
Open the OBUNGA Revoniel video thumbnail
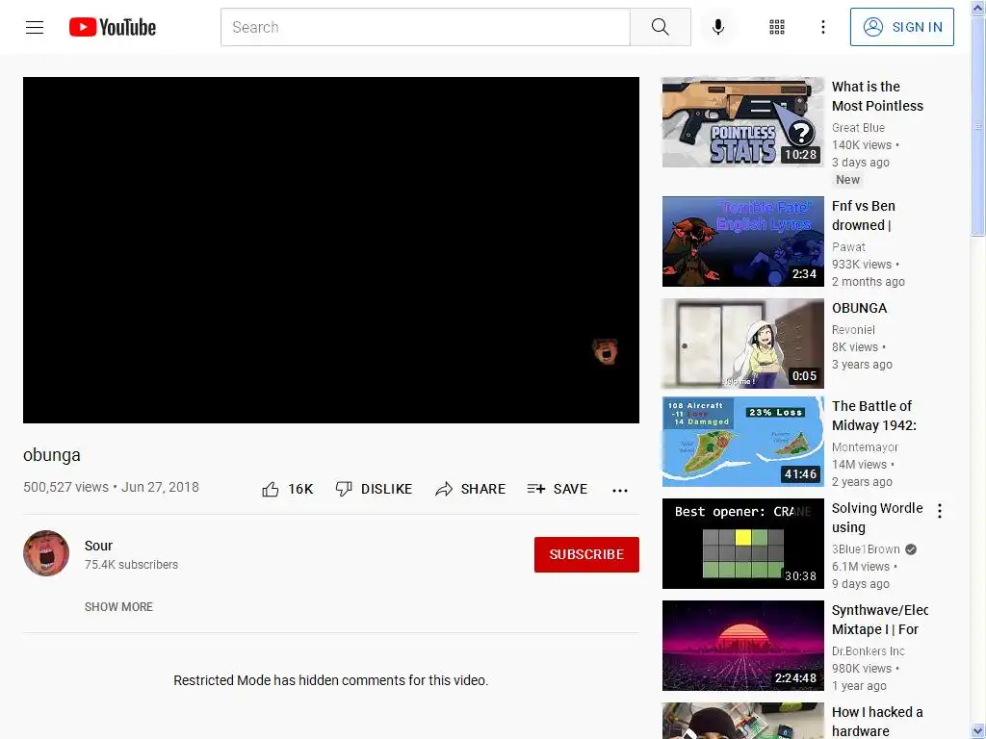(x=742, y=344)
